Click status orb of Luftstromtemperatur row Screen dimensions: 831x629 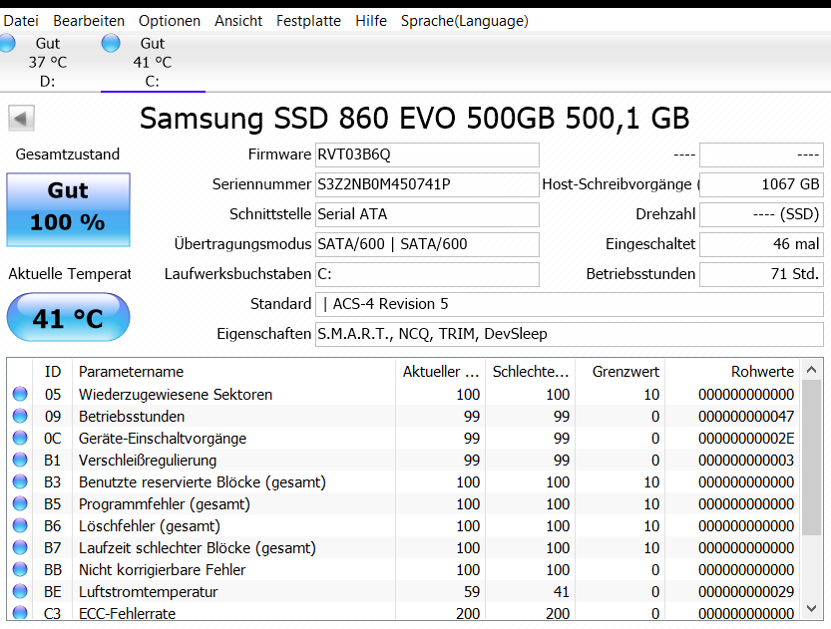coord(20,591)
